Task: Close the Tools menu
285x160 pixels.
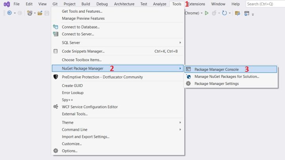Action: (177, 4)
